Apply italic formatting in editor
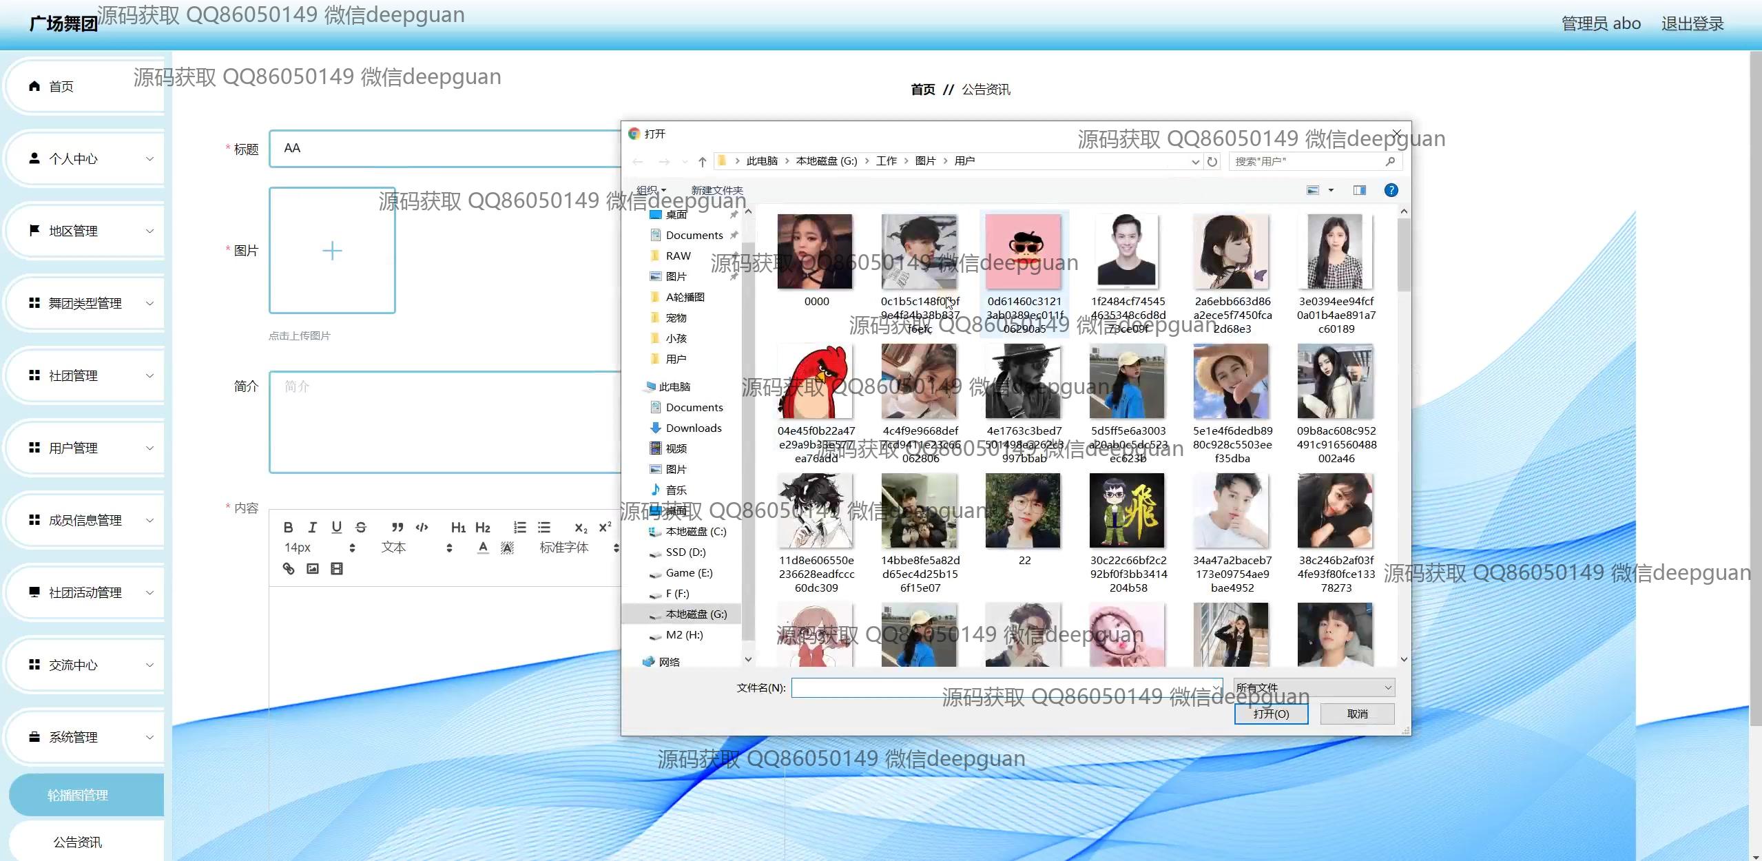1762x861 pixels. click(x=312, y=528)
